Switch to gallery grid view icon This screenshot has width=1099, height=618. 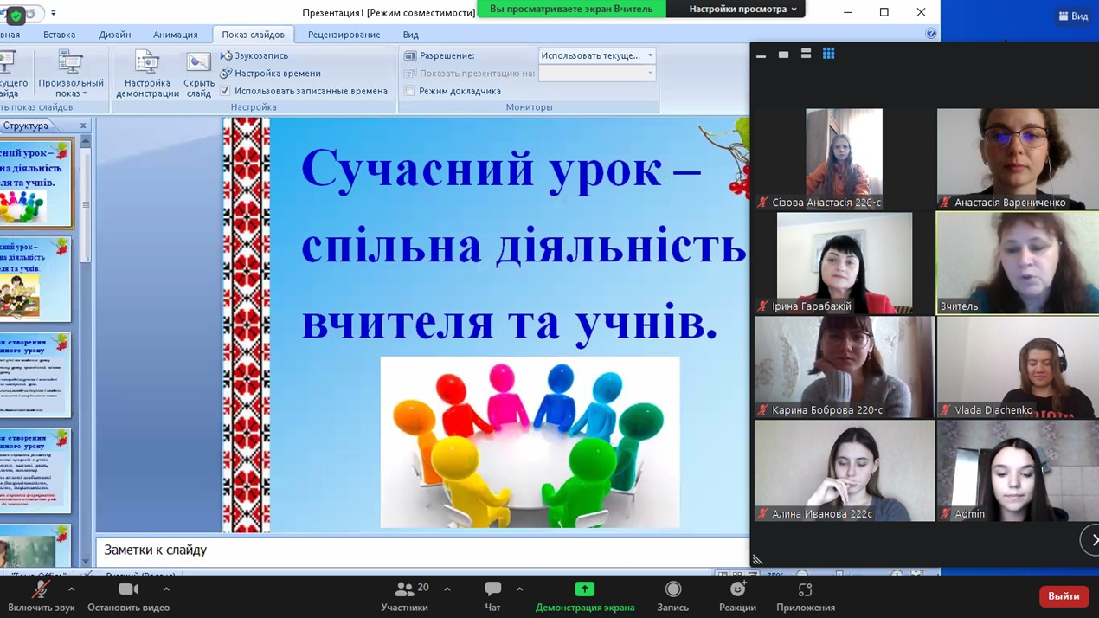[828, 55]
